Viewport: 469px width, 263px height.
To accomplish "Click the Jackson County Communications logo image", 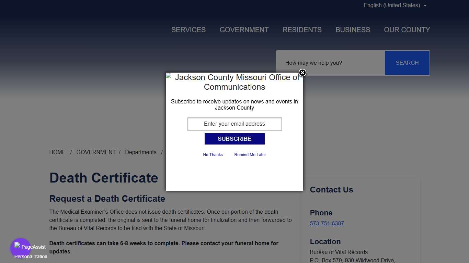I will pyautogui.click(x=234, y=82).
